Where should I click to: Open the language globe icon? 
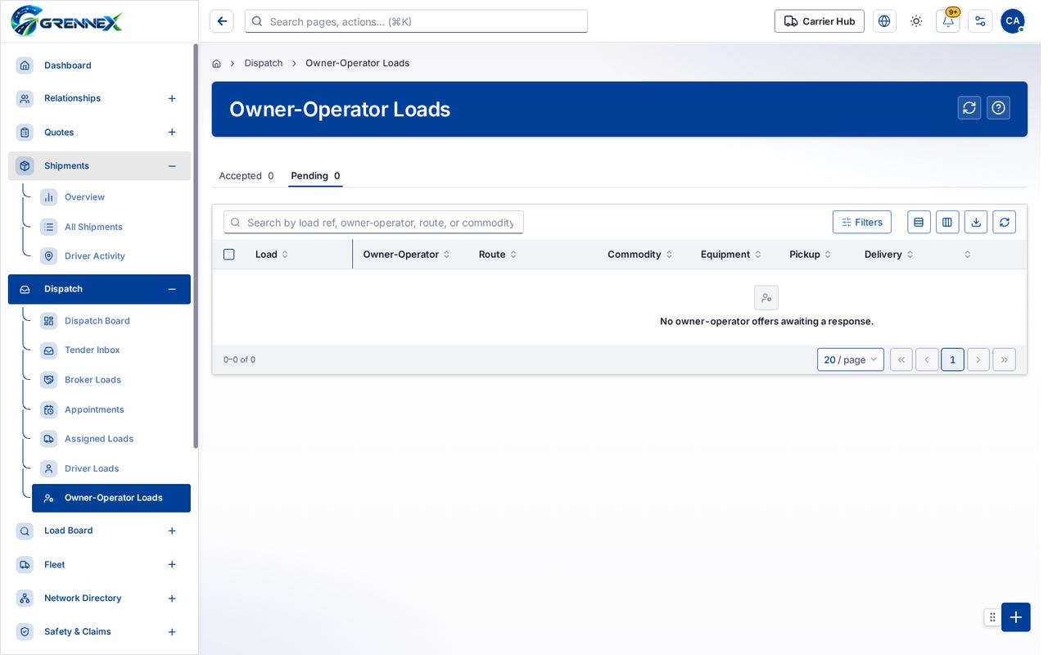click(884, 21)
